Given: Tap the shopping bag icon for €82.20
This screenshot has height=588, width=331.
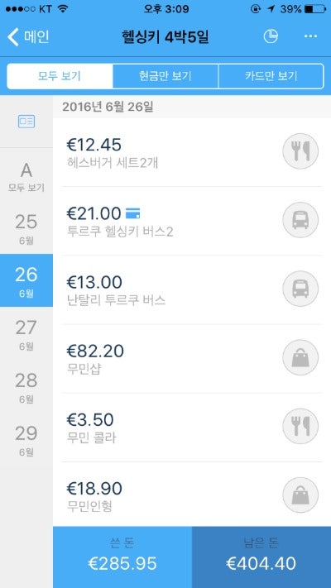Looking at the screenshot, I should click(x=300, y=357).
